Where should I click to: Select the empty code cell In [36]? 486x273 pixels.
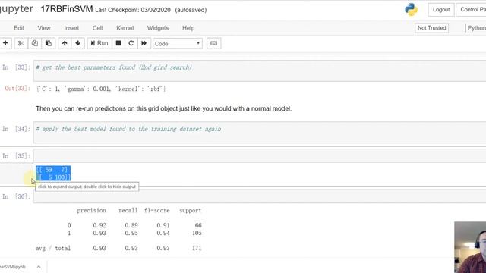[x=260, y=196]
